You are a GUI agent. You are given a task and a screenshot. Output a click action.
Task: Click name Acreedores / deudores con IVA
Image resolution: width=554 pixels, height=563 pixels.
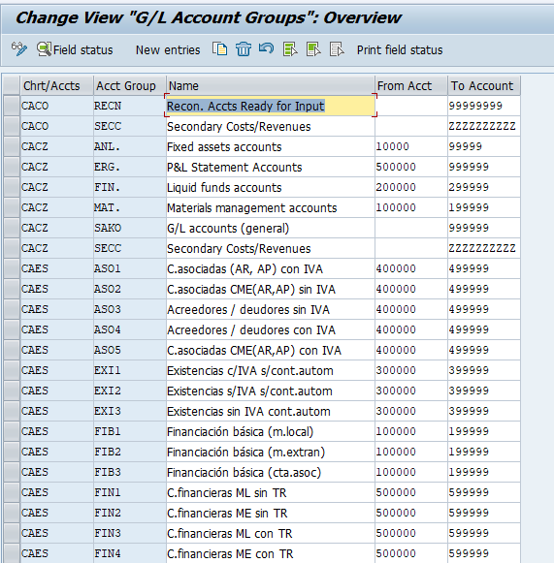(x=271, y=329)
